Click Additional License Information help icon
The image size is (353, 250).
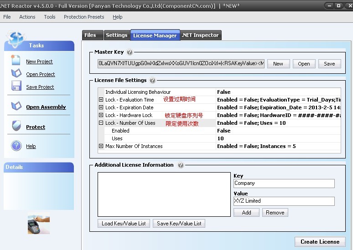180,165
